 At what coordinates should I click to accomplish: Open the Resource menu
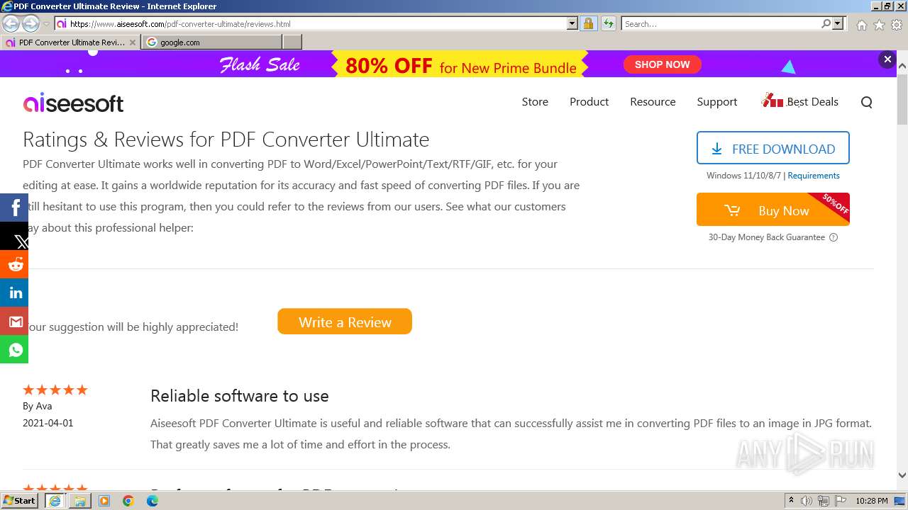653,102
